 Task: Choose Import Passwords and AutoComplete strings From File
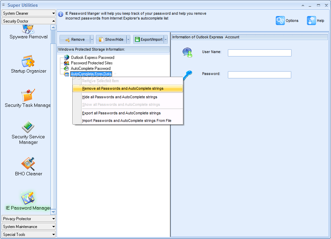coord(128,121)
